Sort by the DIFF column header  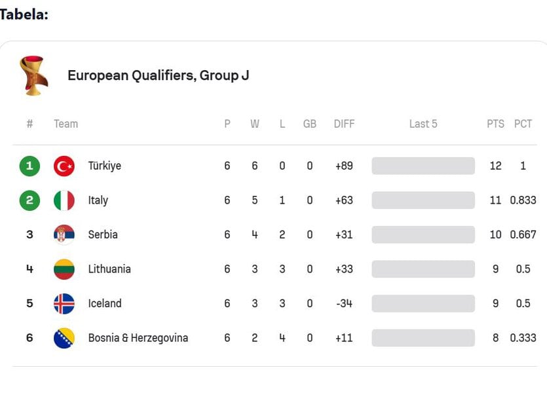344,124
